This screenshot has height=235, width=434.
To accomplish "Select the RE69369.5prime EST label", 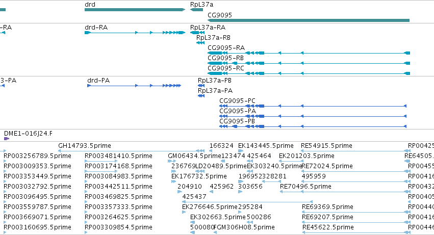I will coord(327,207).
